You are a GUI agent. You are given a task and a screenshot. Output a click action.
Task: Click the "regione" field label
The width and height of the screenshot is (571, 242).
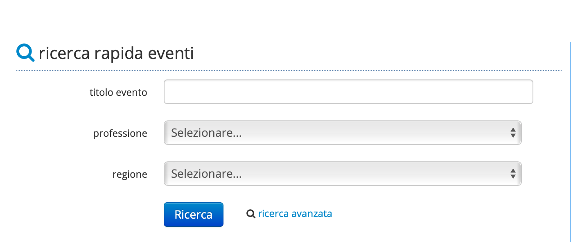[130, 174]
